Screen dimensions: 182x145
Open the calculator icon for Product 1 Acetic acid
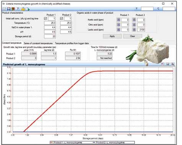[x=118, y=20]
